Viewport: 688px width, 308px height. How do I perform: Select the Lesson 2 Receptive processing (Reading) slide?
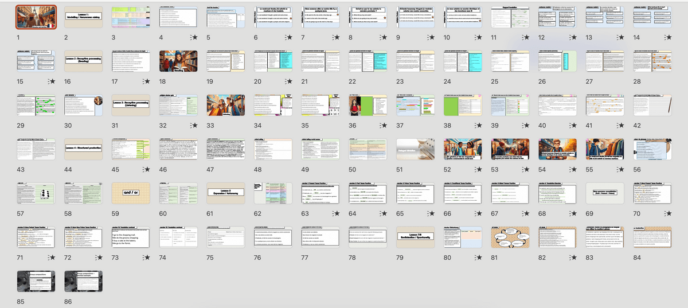tap(84, 61)
